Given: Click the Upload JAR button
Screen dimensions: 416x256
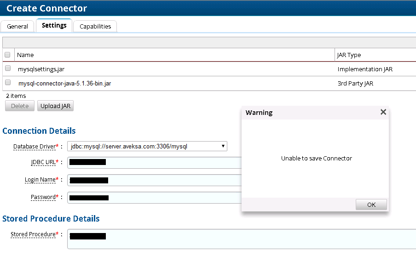Looking at the screenshot, I should point(55,106).
